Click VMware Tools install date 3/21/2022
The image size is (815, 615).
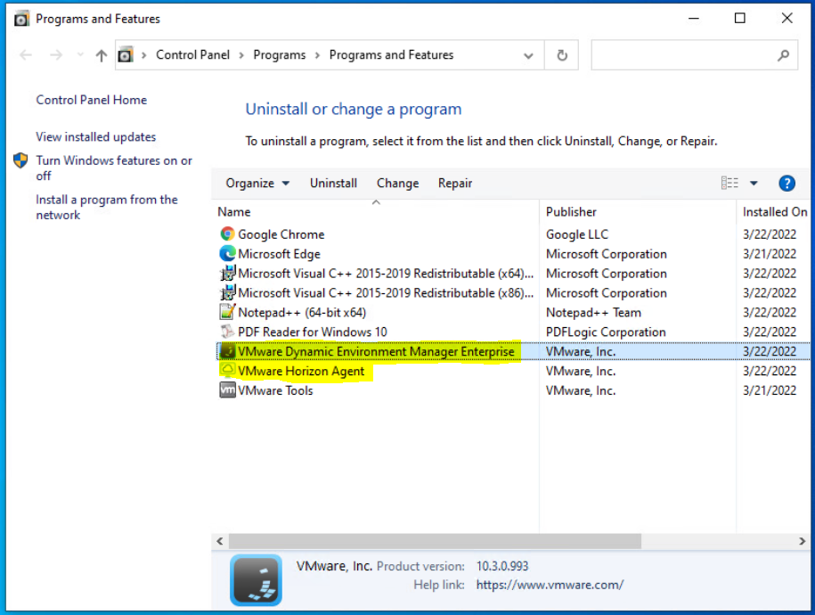click(x=770, y=390)
